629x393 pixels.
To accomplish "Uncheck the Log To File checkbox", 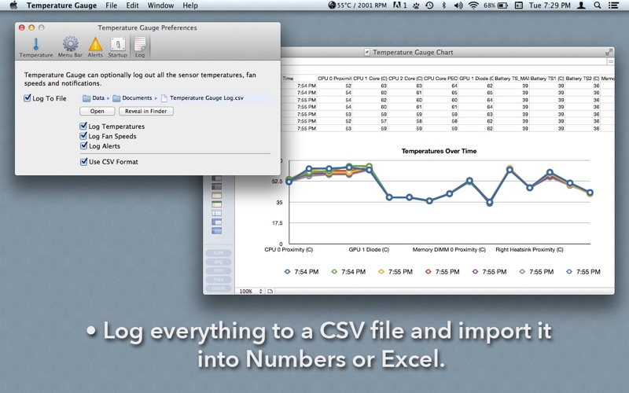I will point(28,99).
